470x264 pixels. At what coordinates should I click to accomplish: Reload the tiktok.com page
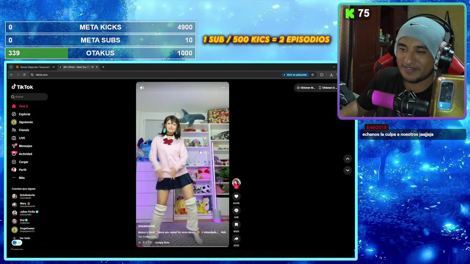[24, 75]
